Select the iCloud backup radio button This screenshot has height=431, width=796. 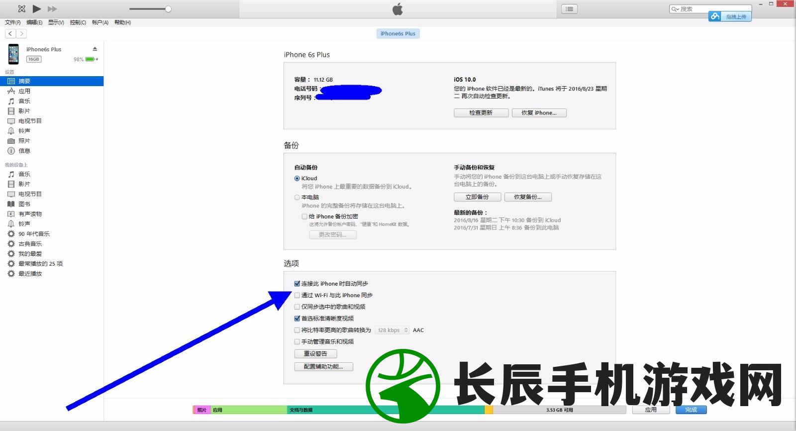pyautogui.click(x=297, y=178)
